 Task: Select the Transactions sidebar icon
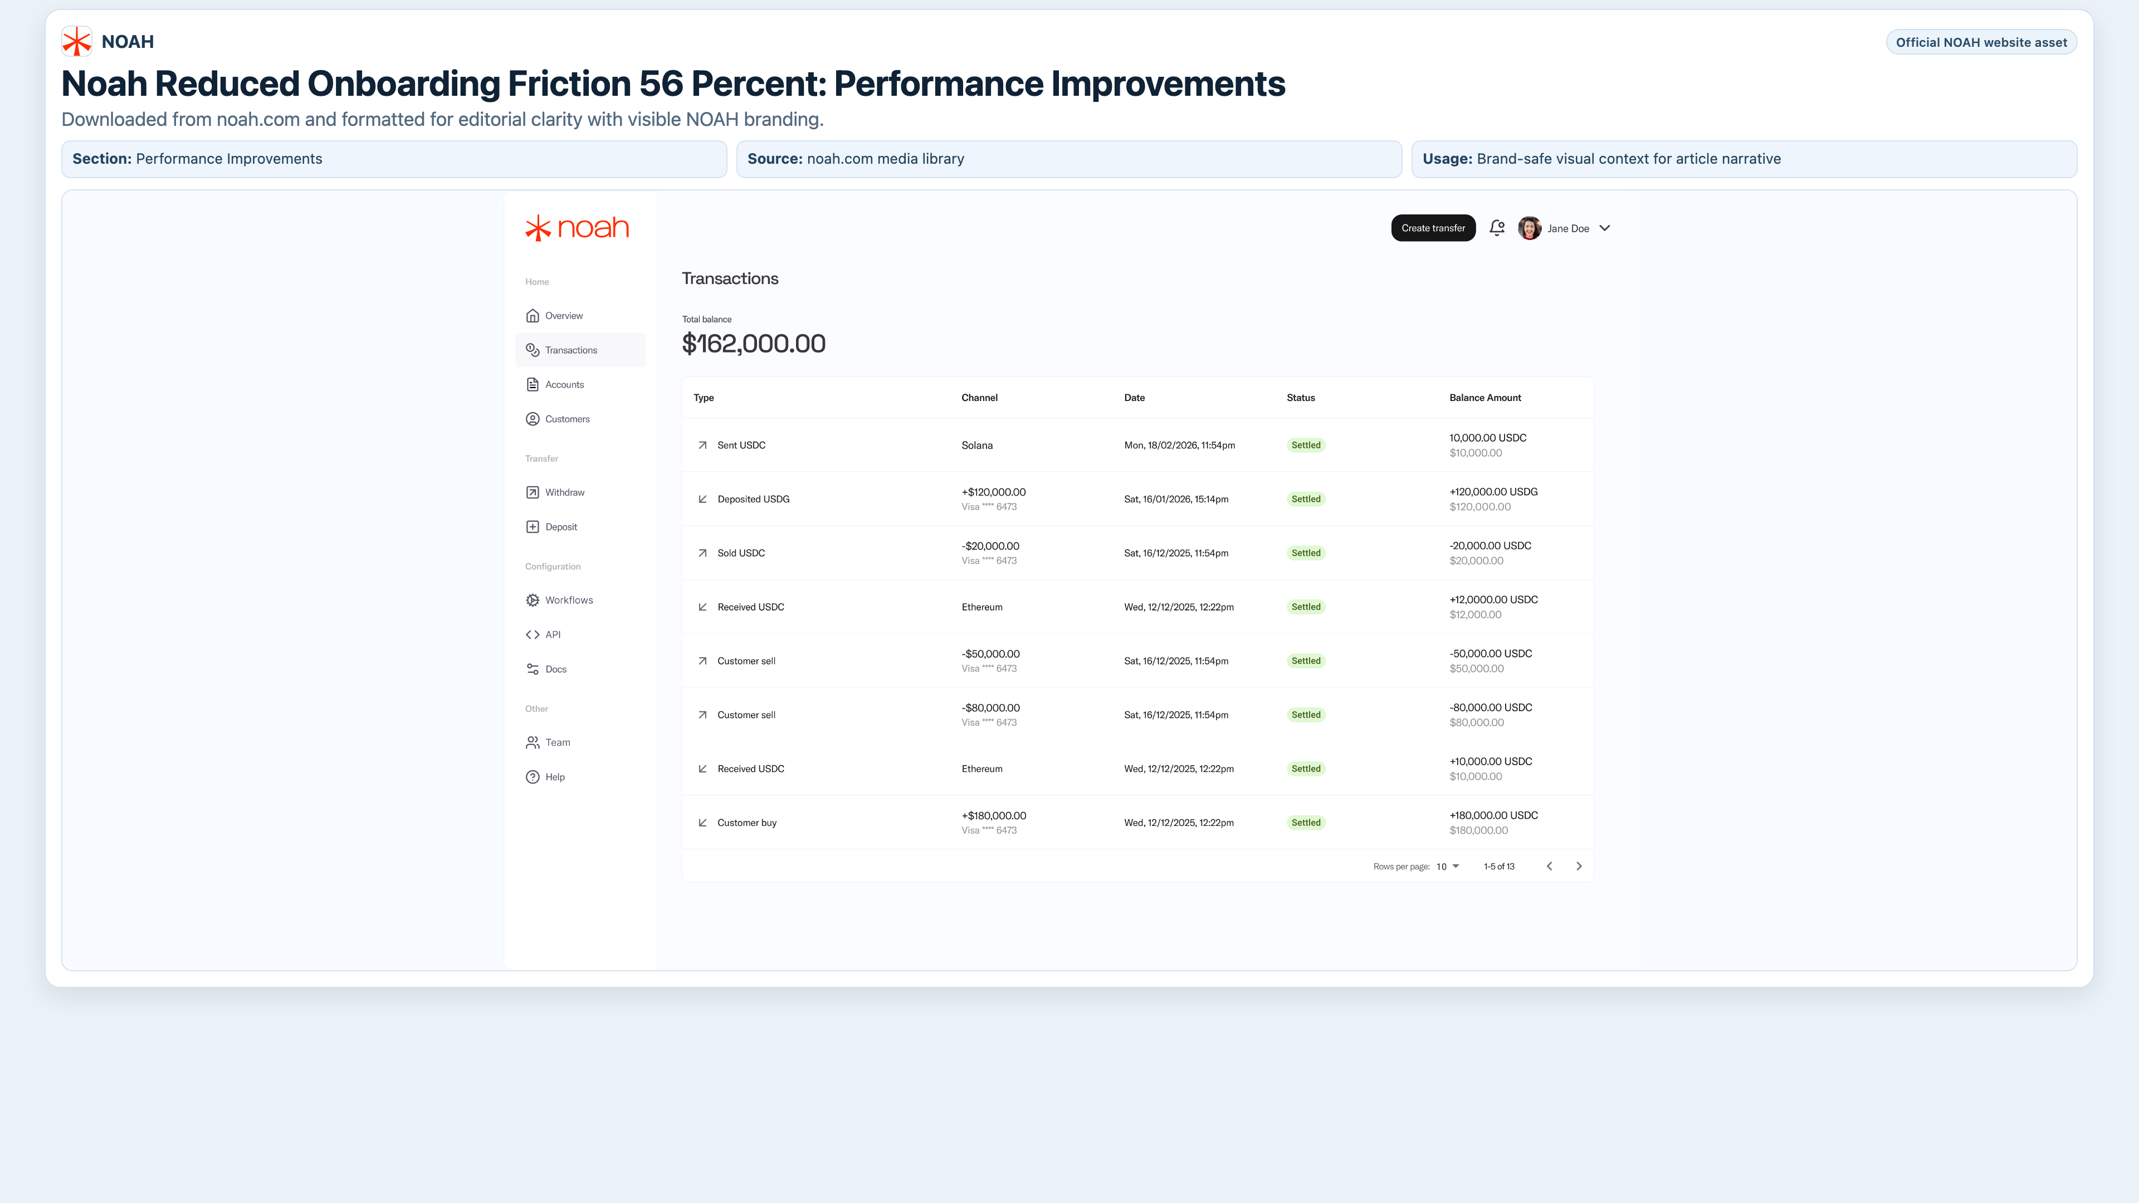[533, 350]
